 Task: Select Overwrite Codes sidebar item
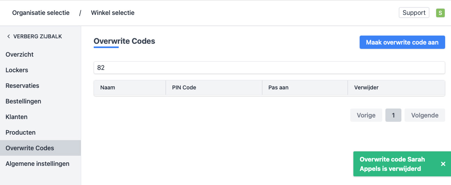[30, 148]
